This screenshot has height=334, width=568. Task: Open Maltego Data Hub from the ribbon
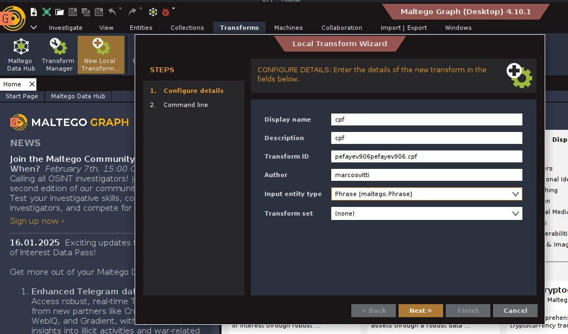(21, 55)
